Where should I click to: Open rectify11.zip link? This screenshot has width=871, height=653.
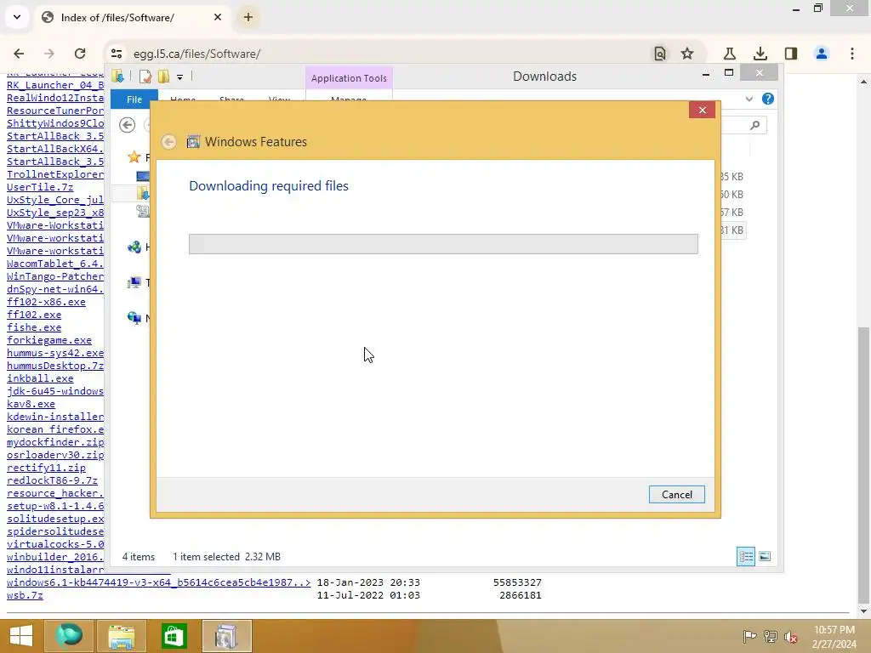point(46,468)
